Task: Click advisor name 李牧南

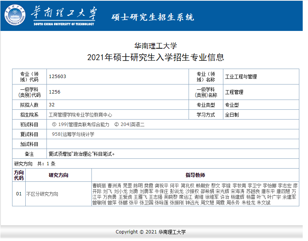Action: (x=239, y=186)
